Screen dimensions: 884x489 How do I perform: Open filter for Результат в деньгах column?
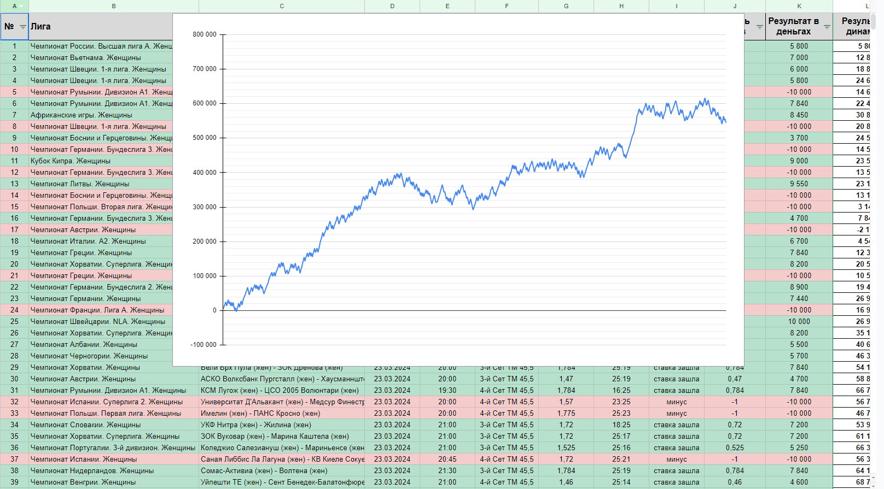pyautogui.click(x=827, y=27)
